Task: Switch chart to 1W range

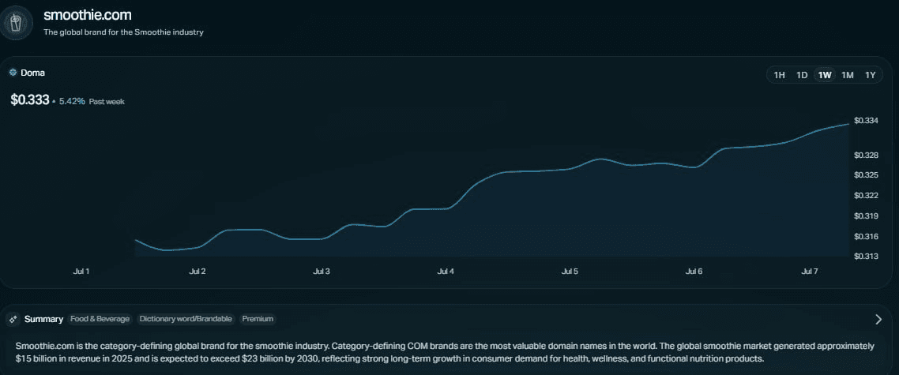Action: pyautogui.click(x=825, y=75)
